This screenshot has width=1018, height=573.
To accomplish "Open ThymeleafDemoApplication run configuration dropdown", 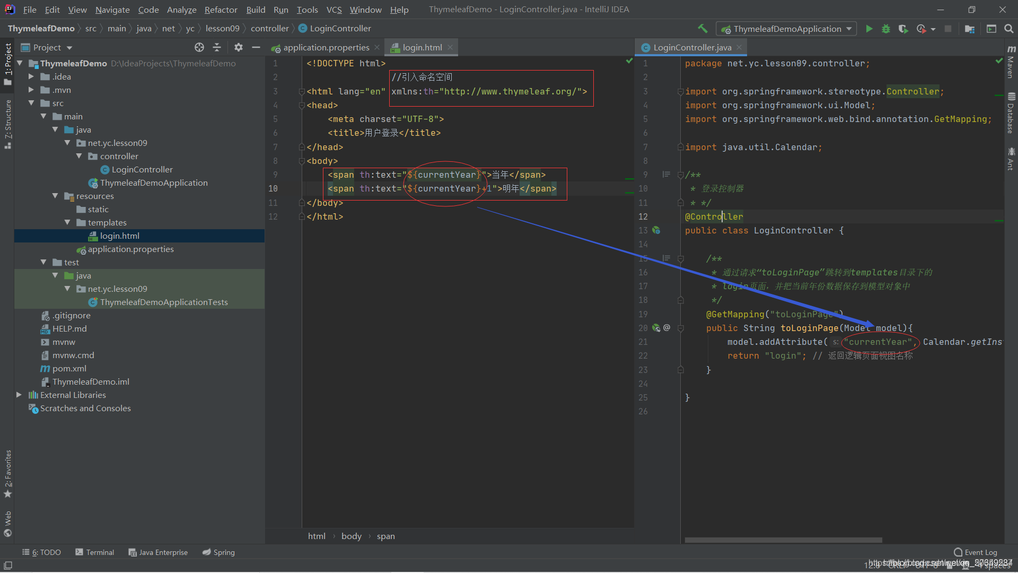I will point(786,29).
